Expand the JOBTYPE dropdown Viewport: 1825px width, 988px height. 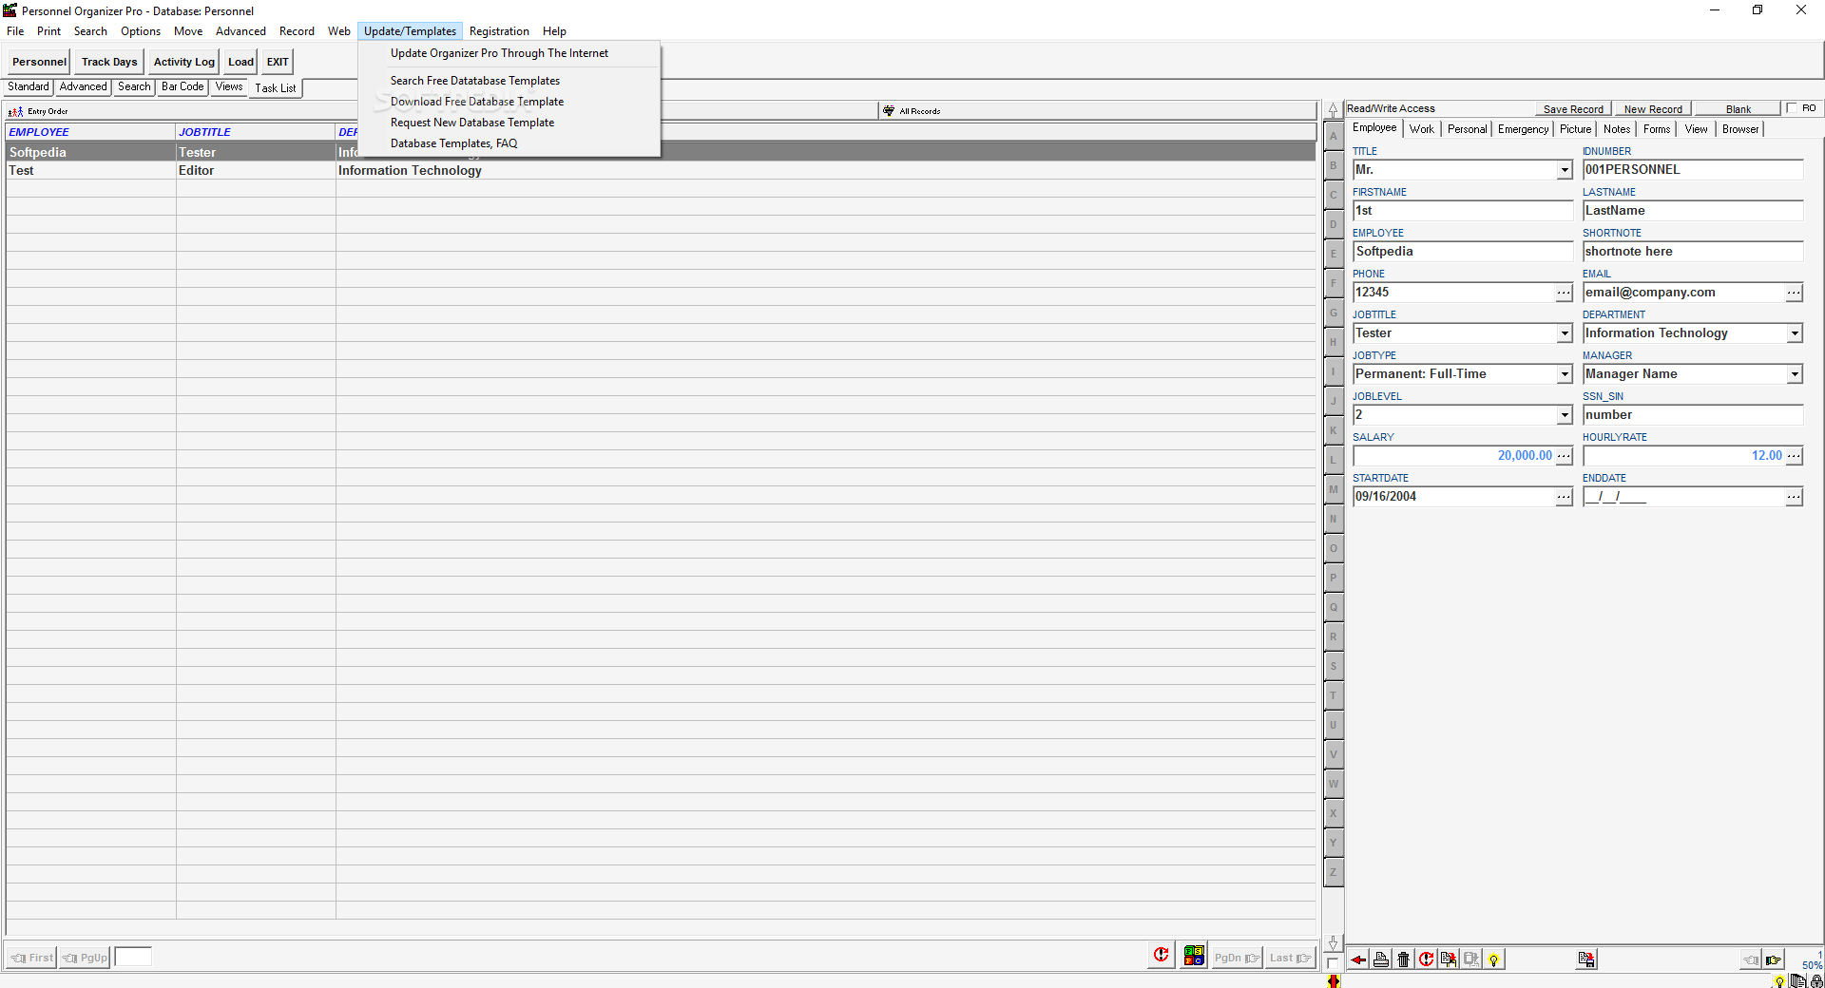[1565, 374]
